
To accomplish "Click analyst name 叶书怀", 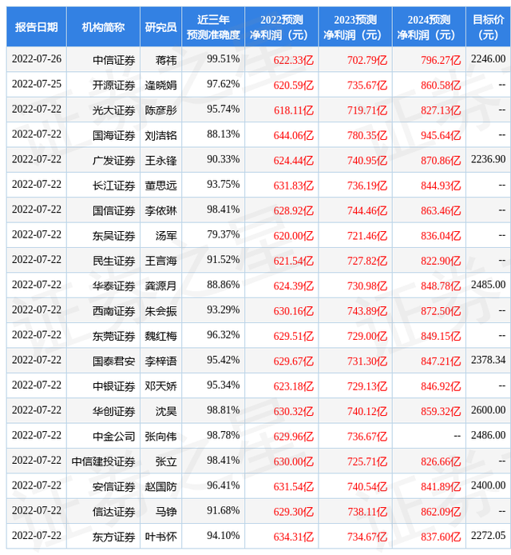I will (160, 537).
